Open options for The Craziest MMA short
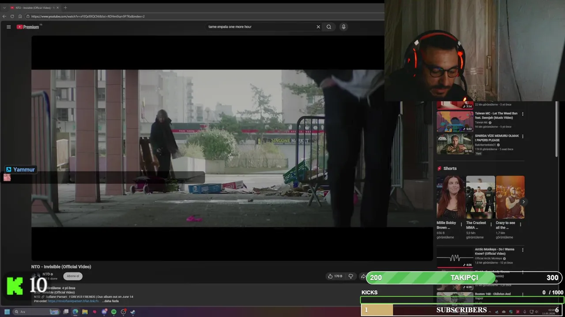565x317 pixels. tap(491, 224)
